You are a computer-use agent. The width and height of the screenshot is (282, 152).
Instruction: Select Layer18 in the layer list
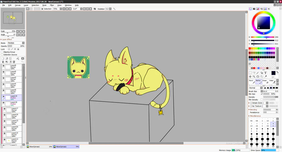click(12, 104)
